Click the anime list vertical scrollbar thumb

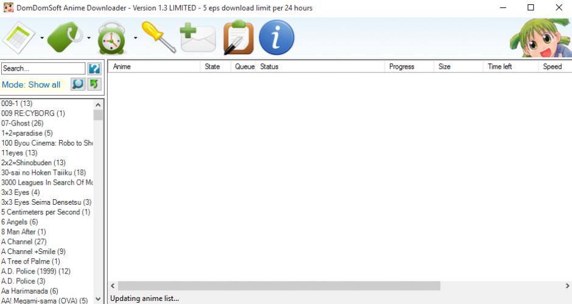pyautogui.click(x=98, y=115)
